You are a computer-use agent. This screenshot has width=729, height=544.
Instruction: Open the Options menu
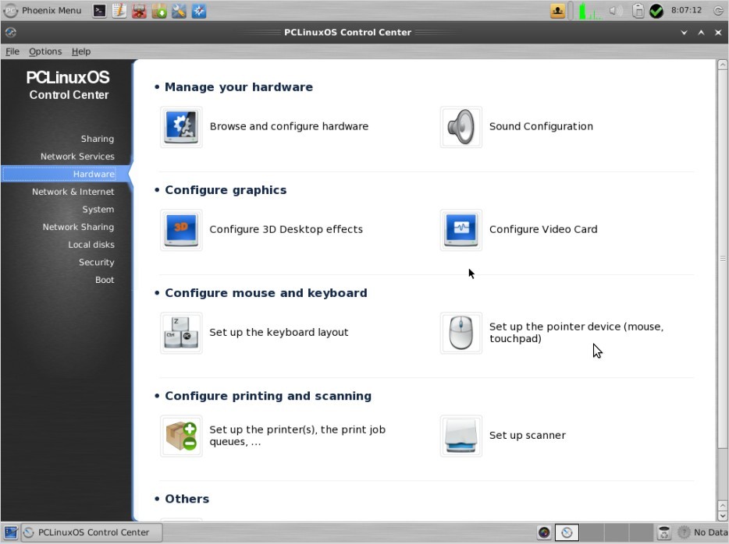click(x=45, y=51)
